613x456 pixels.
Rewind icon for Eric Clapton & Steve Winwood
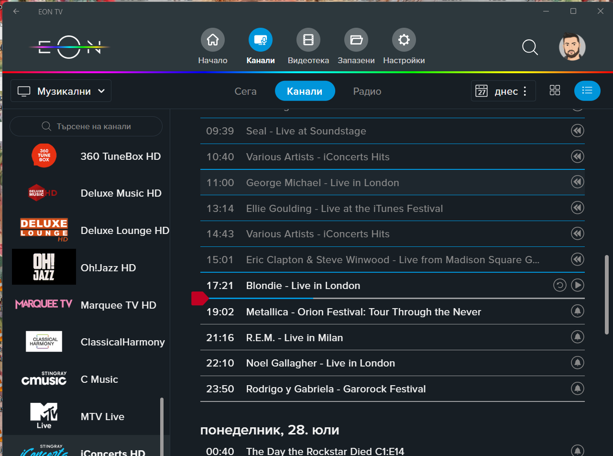pos(578,259)
